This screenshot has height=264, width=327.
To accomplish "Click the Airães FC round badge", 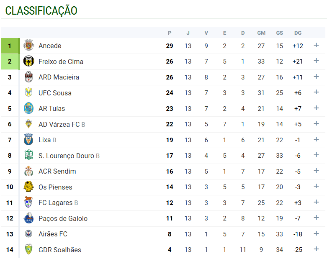I will [28, 234].
